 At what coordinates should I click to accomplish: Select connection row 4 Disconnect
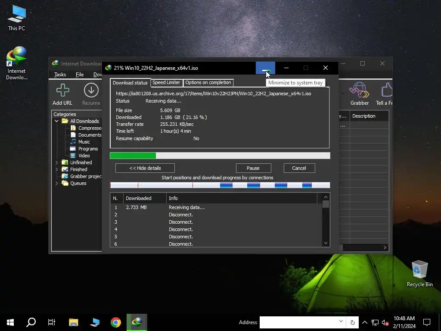point(216,229)
